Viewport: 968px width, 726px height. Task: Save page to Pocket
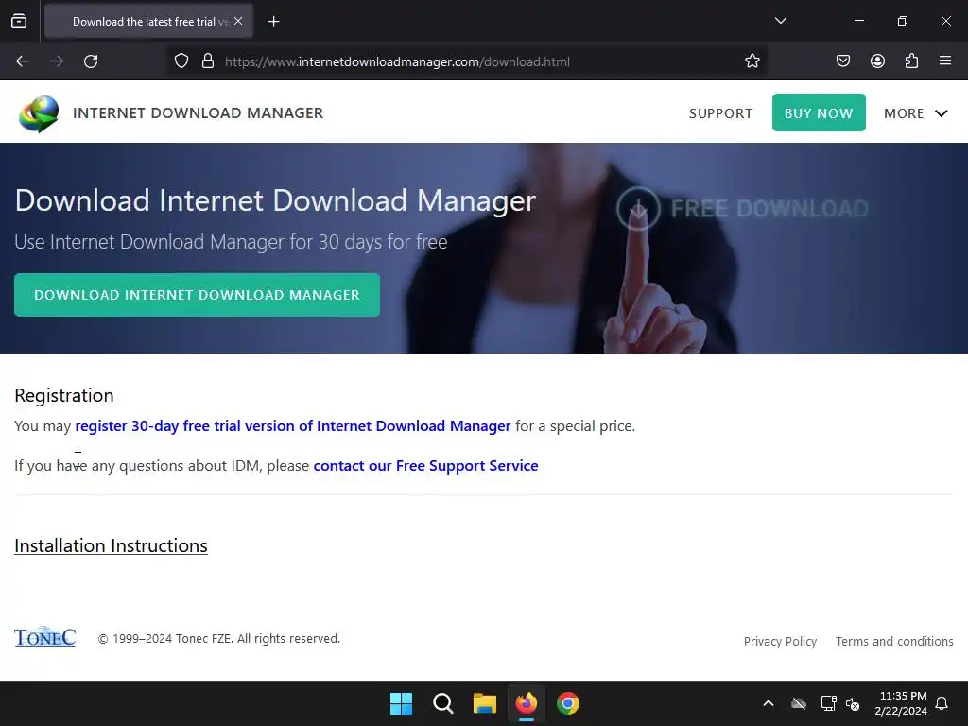tap(842, 60)
